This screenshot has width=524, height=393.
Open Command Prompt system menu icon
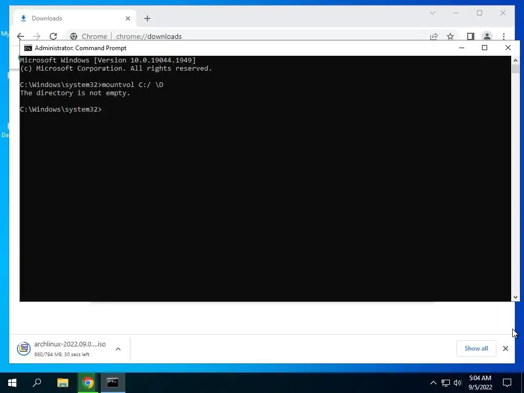(x=28, y=48)
